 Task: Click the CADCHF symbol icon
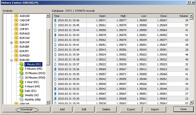pos(16,20)
